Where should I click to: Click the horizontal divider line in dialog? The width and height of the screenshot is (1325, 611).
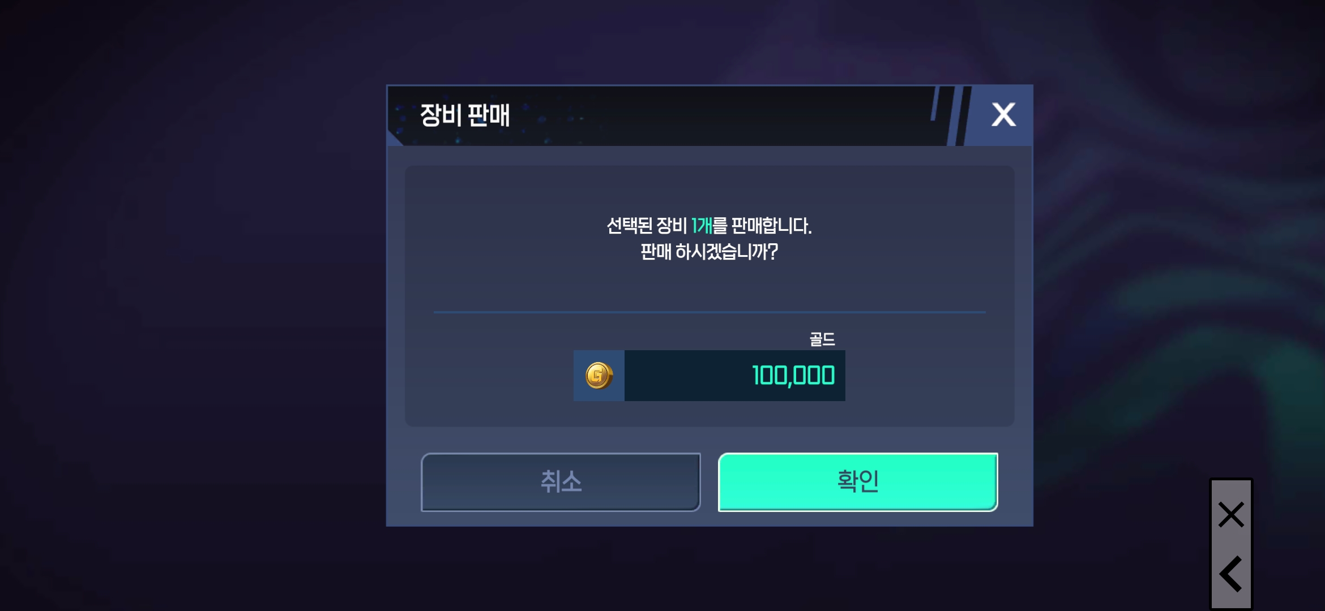709,312
